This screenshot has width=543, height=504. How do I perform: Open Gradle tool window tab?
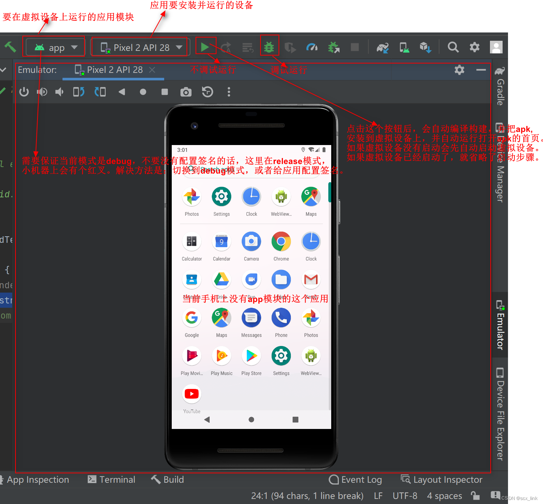pos(500,86)
